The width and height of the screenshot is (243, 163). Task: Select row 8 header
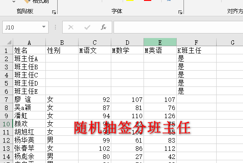pyautogui.click(x=6, y=107)
